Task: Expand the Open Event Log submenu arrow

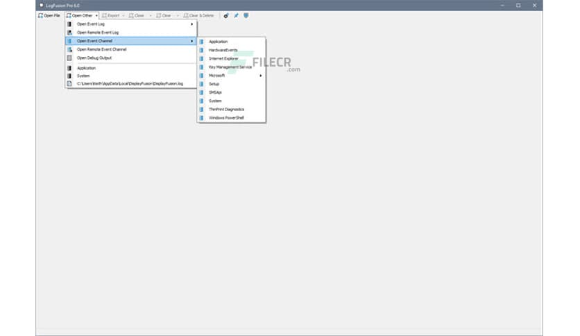Action: pos(191,24)
